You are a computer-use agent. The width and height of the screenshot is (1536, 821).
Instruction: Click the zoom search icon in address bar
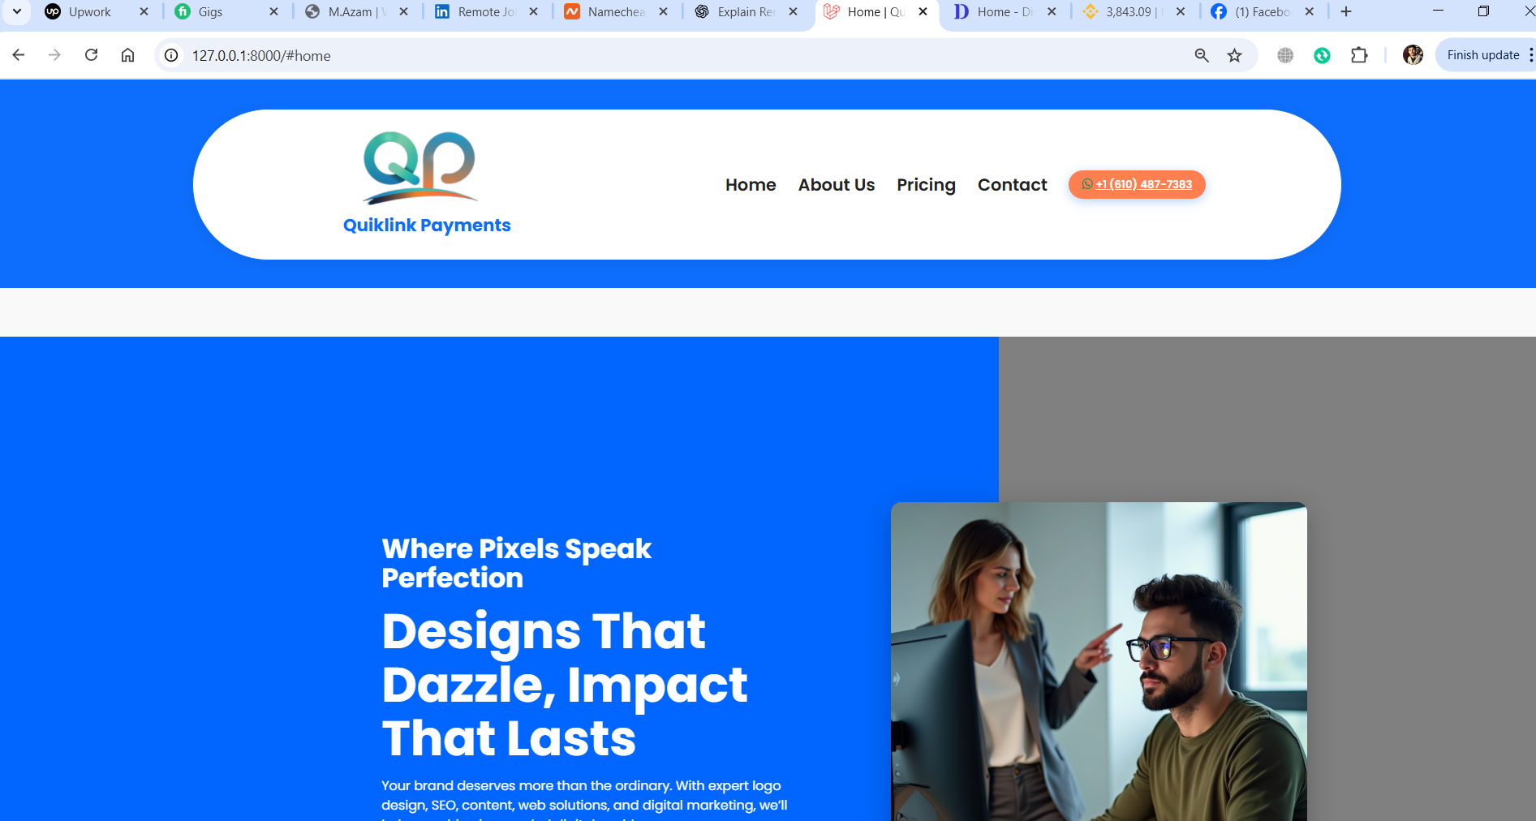1202,55
